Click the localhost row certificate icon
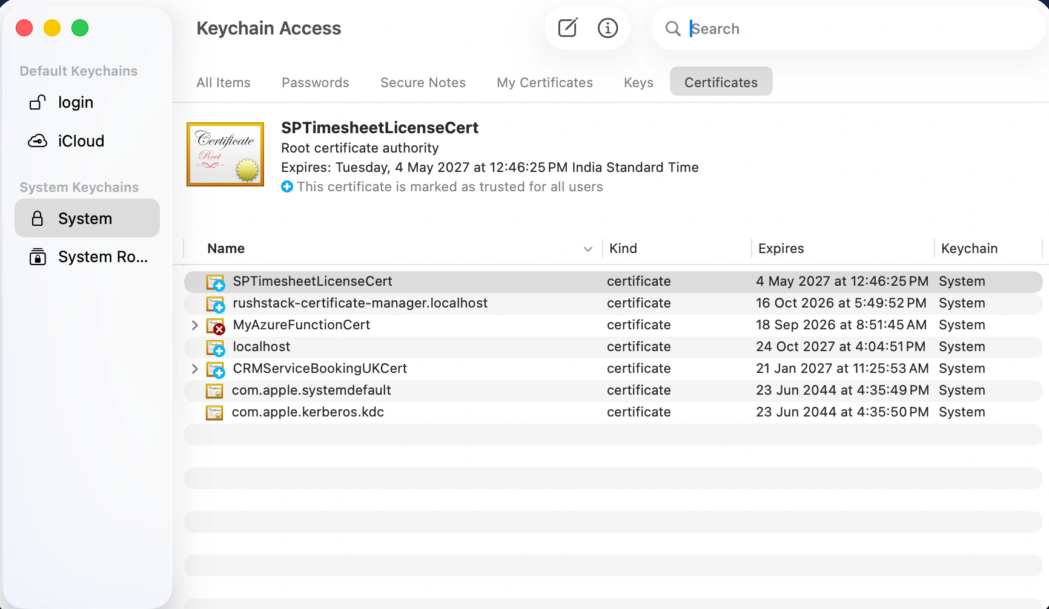 coord(216,347)
